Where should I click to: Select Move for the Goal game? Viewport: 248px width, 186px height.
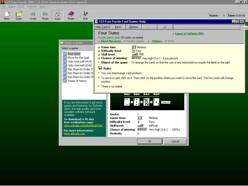click(x=78, y=58)
